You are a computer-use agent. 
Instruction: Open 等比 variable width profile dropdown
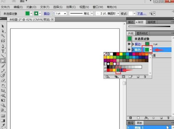(92, 13)
